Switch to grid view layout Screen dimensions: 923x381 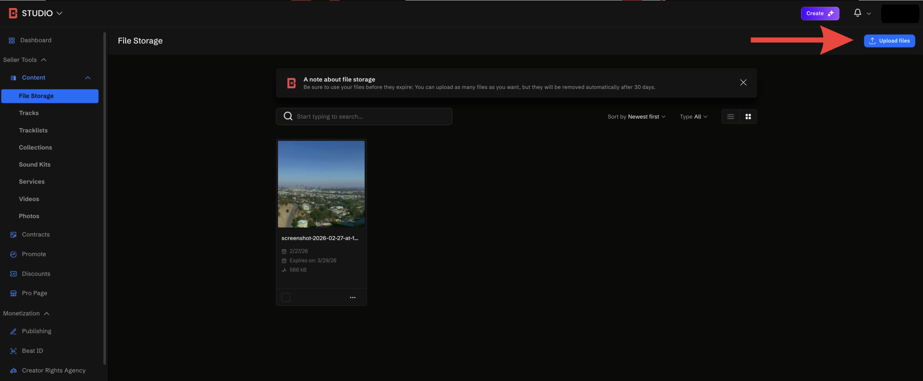click(x=748, y=116)
